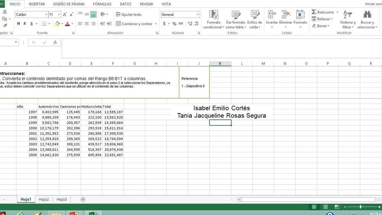
Task: Click the Cut scissors icon
Action: [5, 12]
